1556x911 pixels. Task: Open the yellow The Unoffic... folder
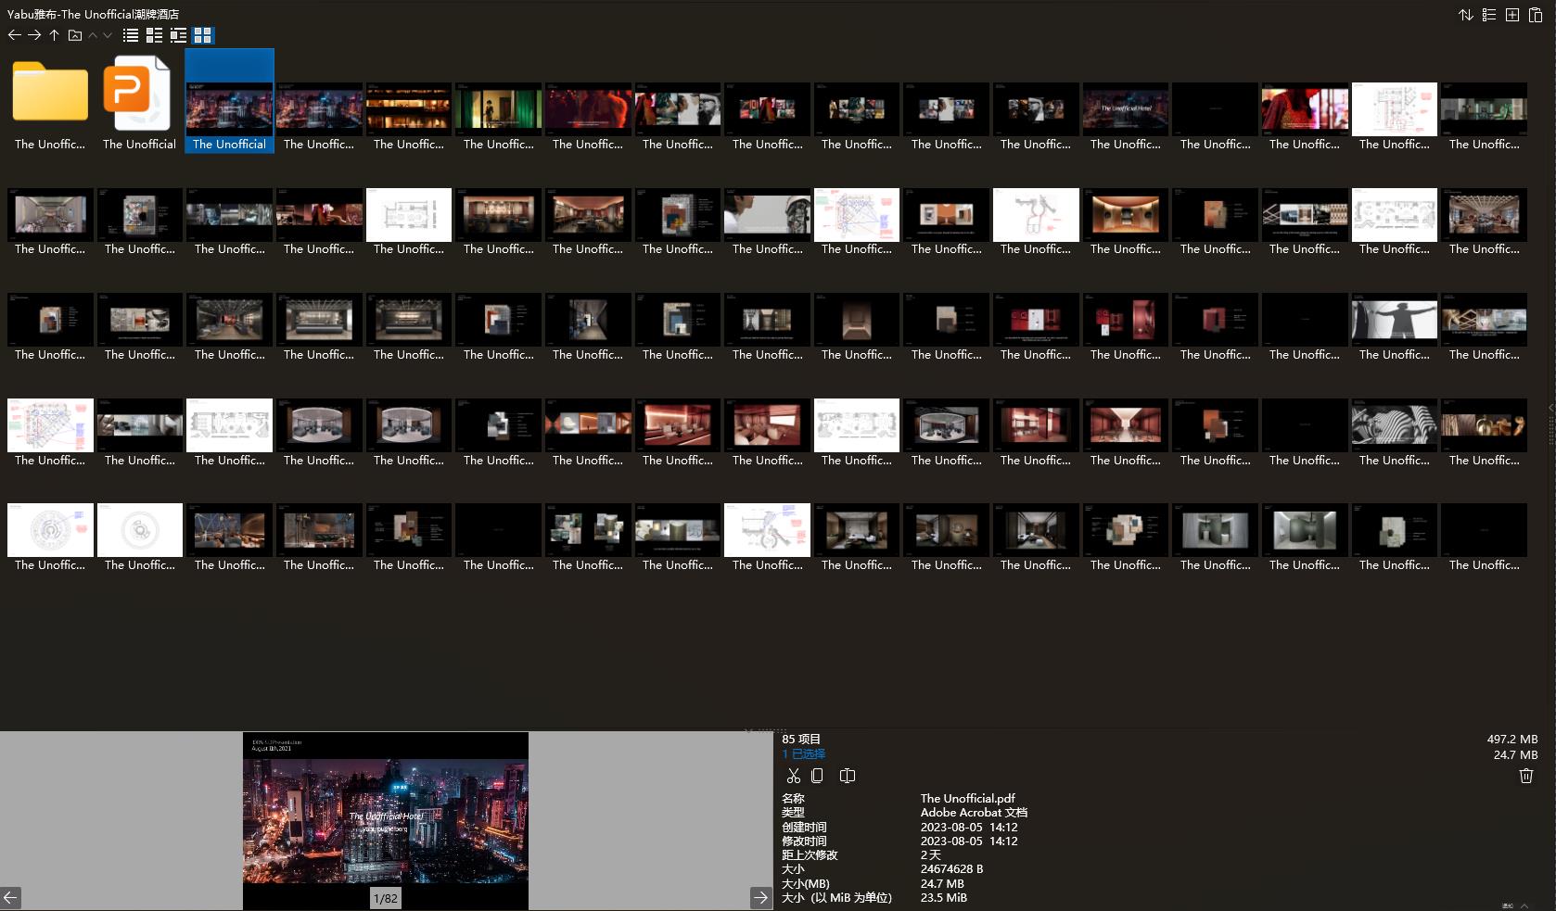pyautogui.click(x=50, y=93)
